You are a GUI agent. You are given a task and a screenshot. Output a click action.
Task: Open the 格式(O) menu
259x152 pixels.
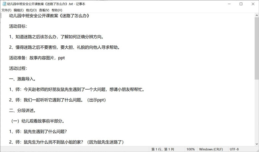(31, 10)
